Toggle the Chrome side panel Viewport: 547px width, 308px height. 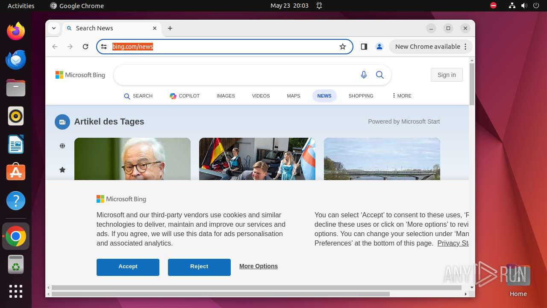coord(364,47)
